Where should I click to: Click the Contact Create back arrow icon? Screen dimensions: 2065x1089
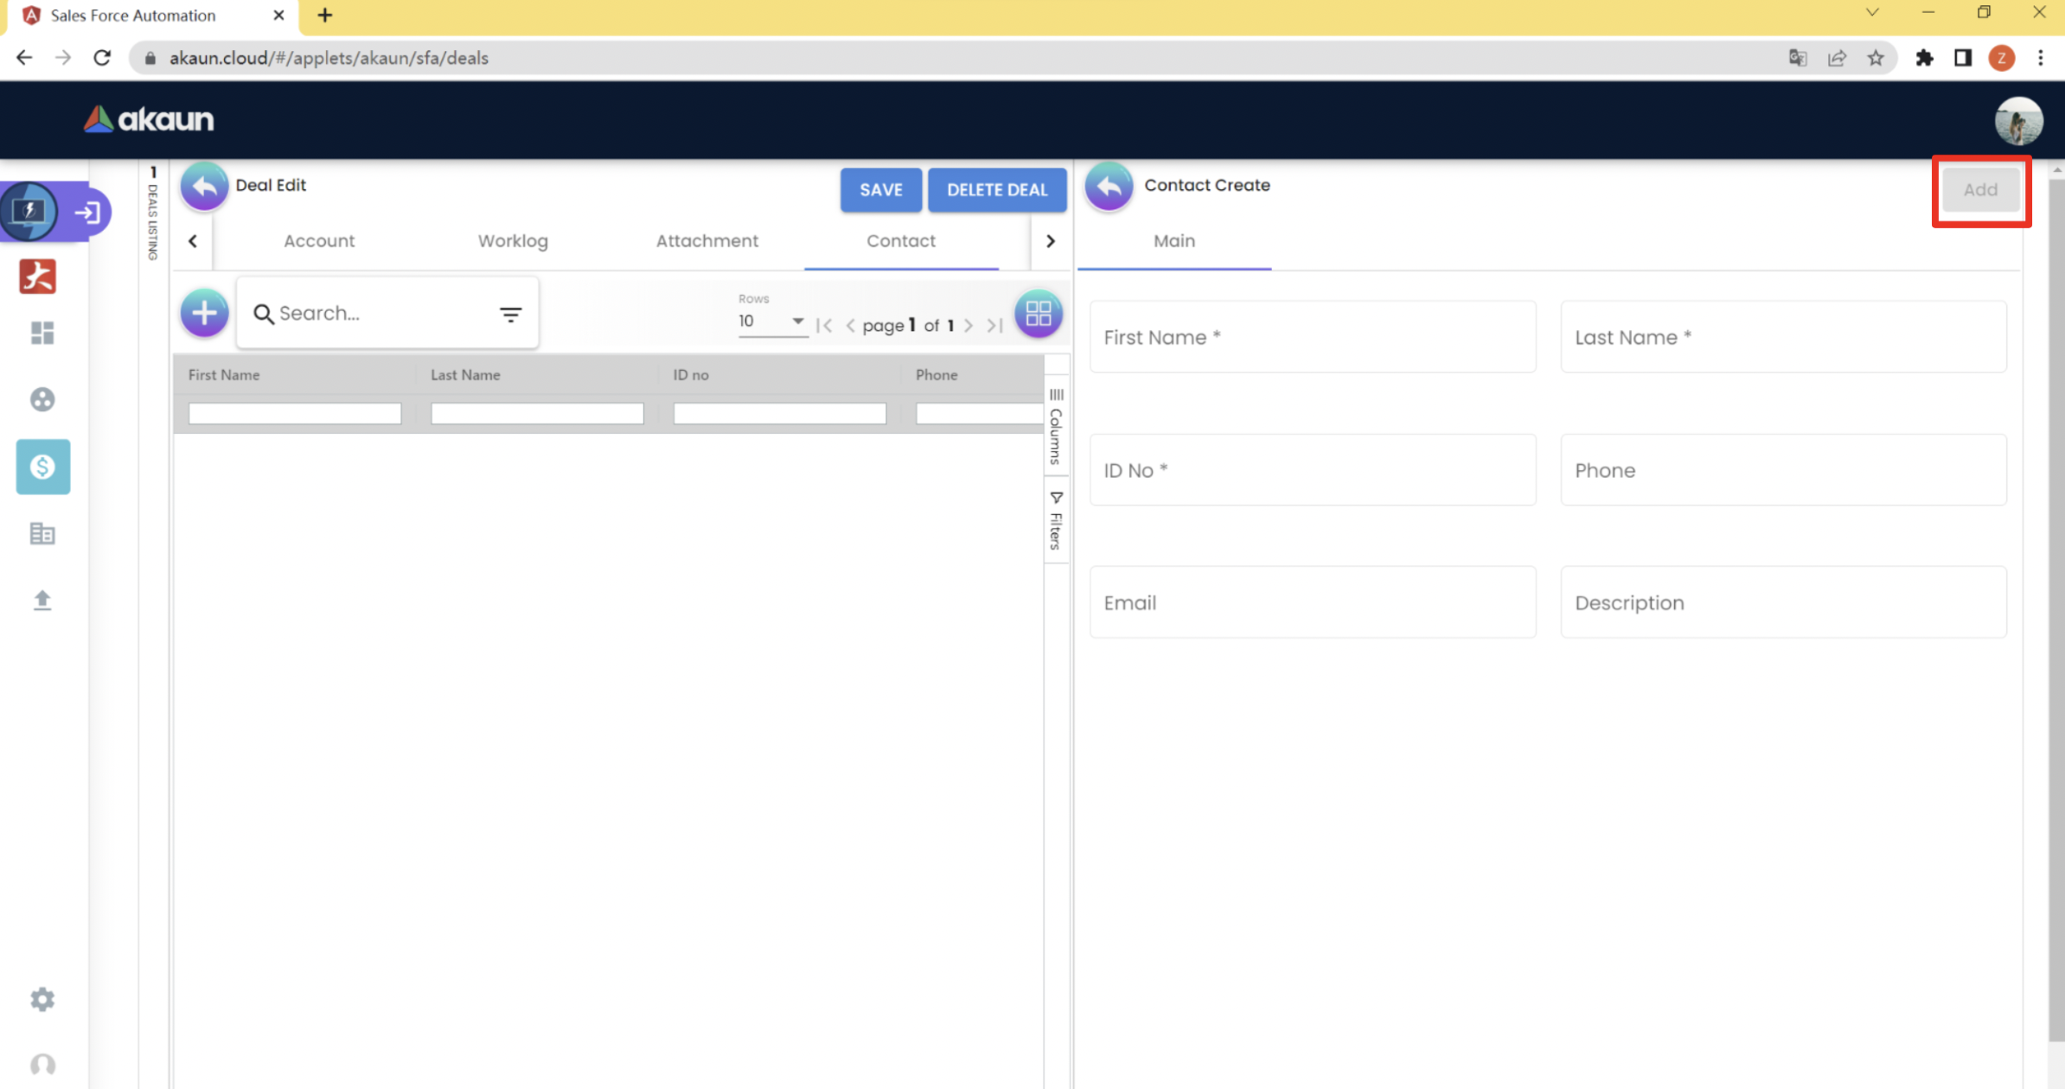pyautogui.click(x=1109, y=186)
